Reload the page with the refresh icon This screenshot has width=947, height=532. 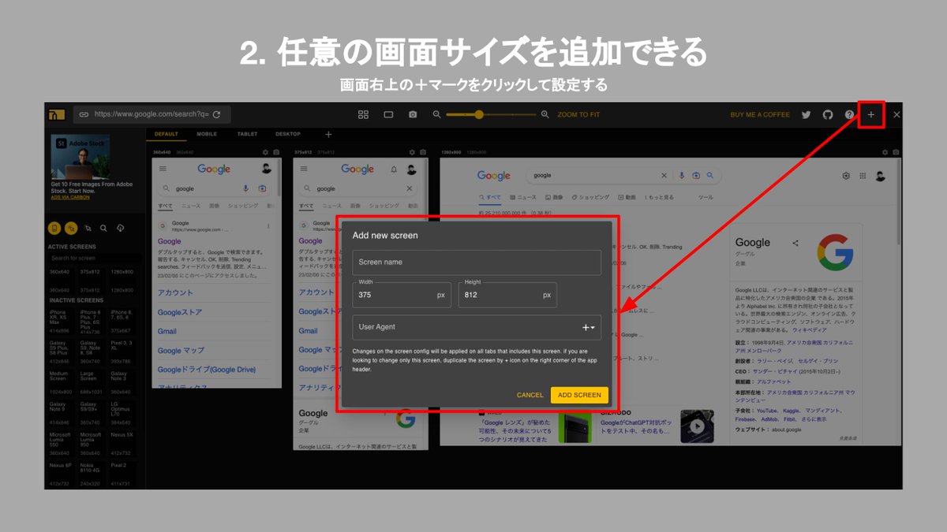tap(216, 114)
